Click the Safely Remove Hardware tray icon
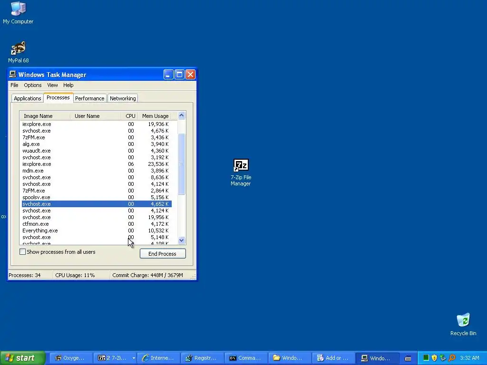487x365 pixels. (x=443, y=358)
